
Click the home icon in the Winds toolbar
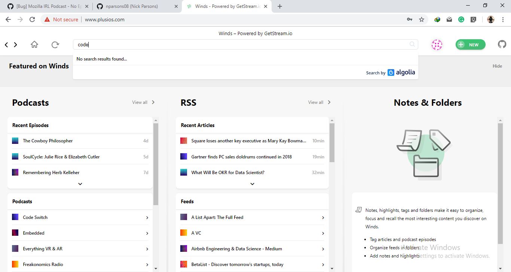pyautogui.click(x=34, y=44)
